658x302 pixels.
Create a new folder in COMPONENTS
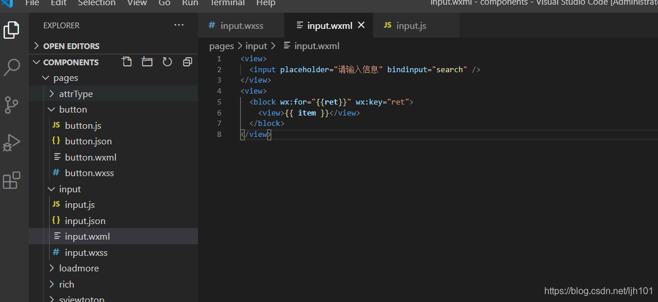click(x=147, y=62)
